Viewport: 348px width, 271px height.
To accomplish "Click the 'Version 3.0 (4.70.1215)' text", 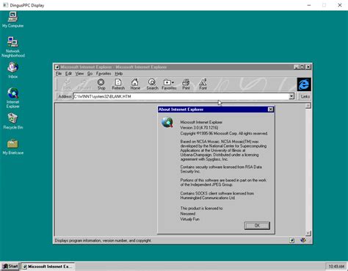I will coord(199,128).
